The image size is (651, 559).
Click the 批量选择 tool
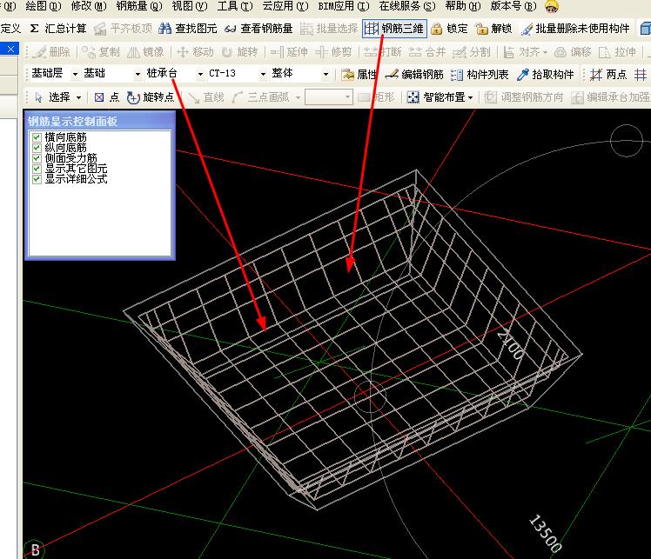(x=328, y=29)
